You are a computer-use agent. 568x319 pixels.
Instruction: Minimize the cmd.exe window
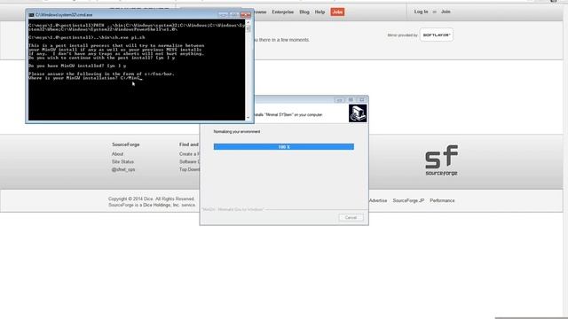223,15
